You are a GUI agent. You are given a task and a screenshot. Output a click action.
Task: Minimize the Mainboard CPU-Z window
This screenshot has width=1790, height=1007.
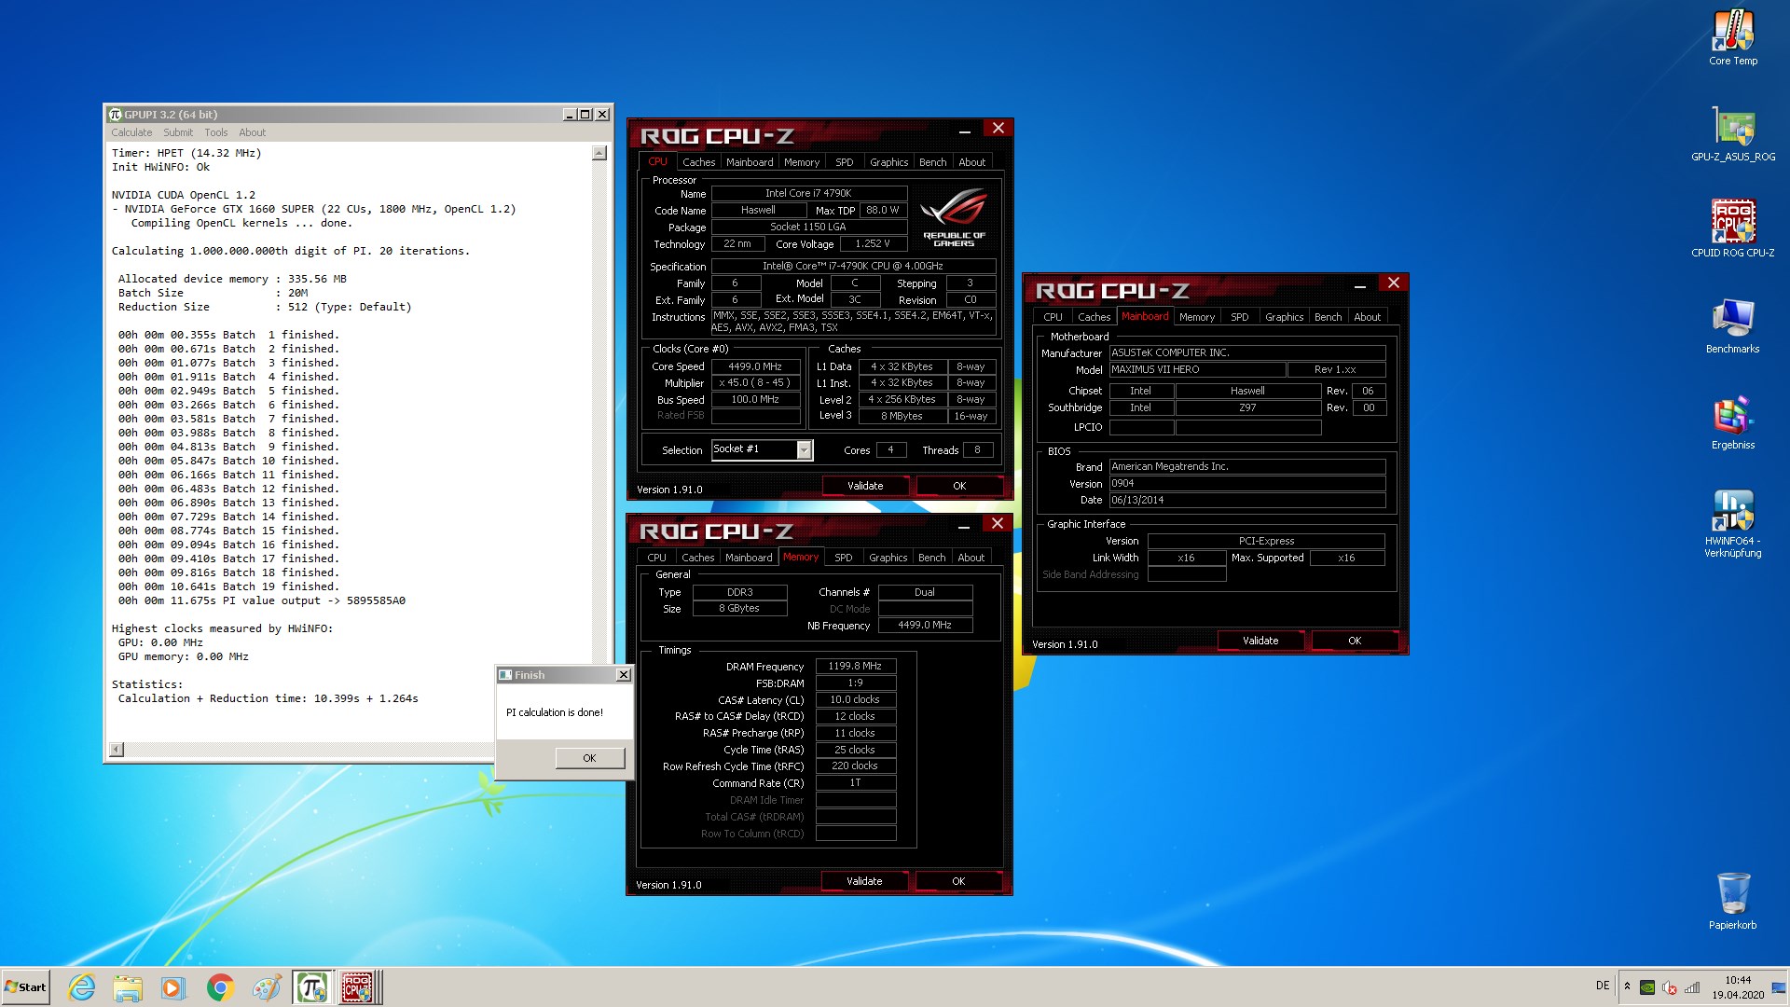1359,284
